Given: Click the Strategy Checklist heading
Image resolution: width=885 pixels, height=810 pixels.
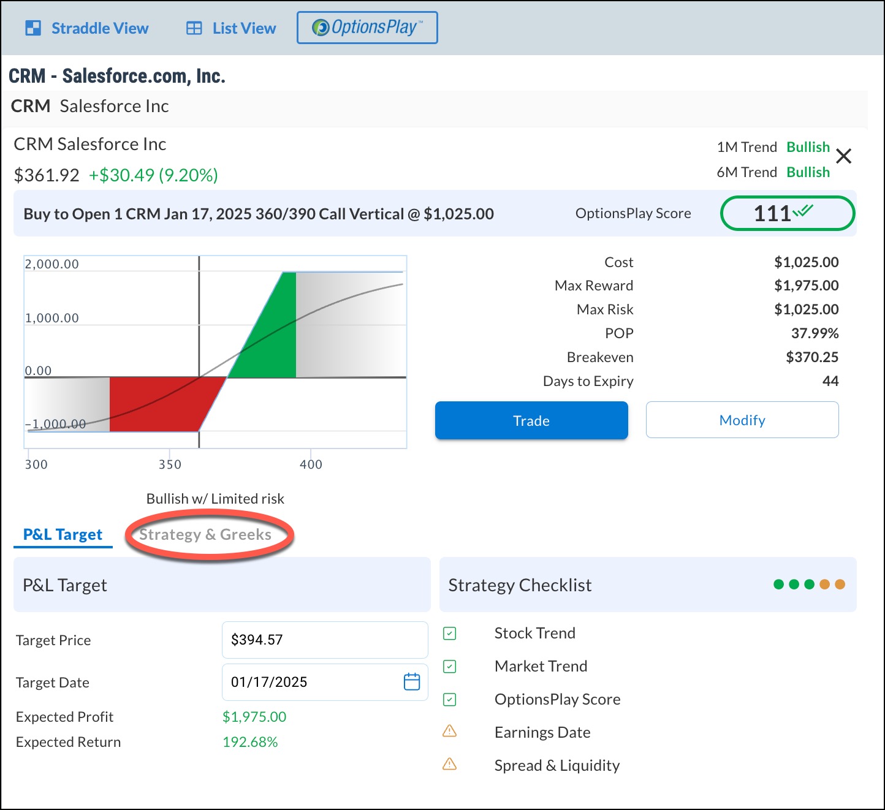Looking at the screenshot, I should (520, 585).
